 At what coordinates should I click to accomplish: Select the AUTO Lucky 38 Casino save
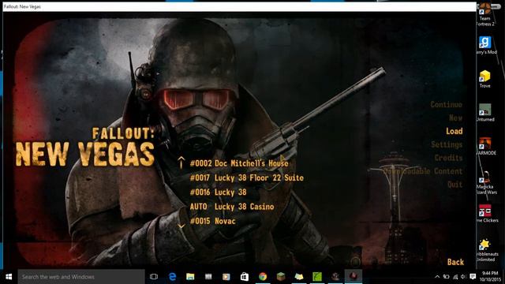pos(232,207)
